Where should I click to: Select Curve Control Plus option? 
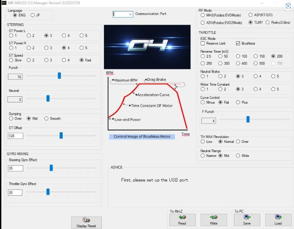click(x=238, y=102)
